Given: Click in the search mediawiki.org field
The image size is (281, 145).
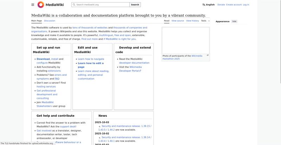Looking at the screenshot, I should (102, 5).
